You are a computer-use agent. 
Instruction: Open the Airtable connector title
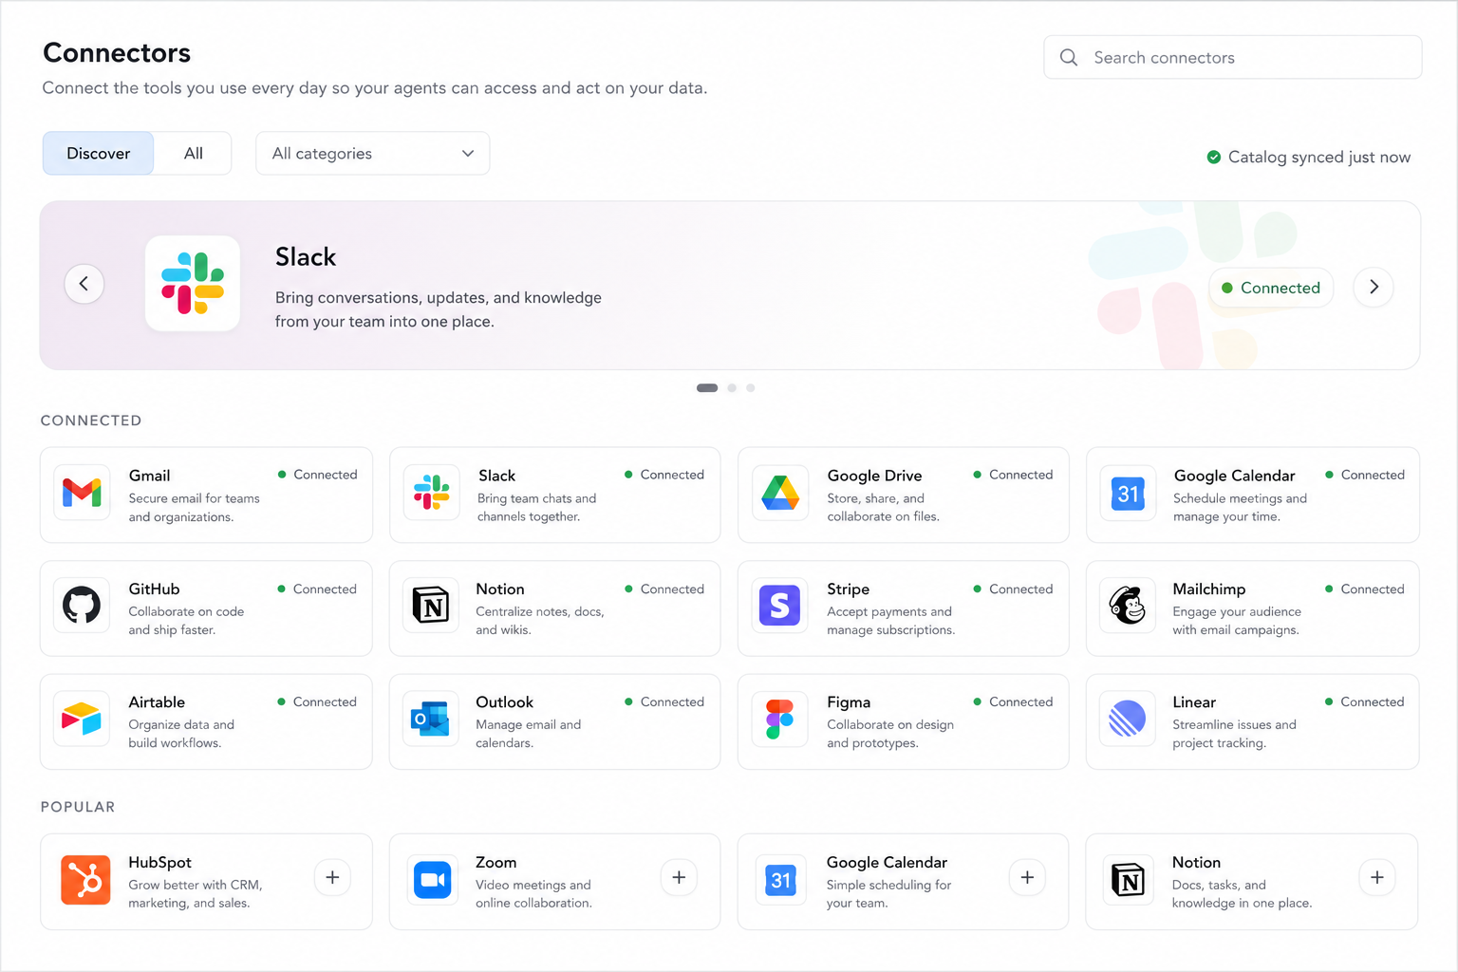point(157,701)
